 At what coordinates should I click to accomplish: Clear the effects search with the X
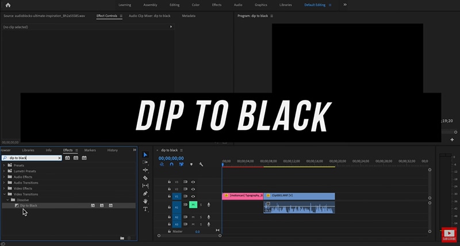pyautogui.click(x=59, y=158)
